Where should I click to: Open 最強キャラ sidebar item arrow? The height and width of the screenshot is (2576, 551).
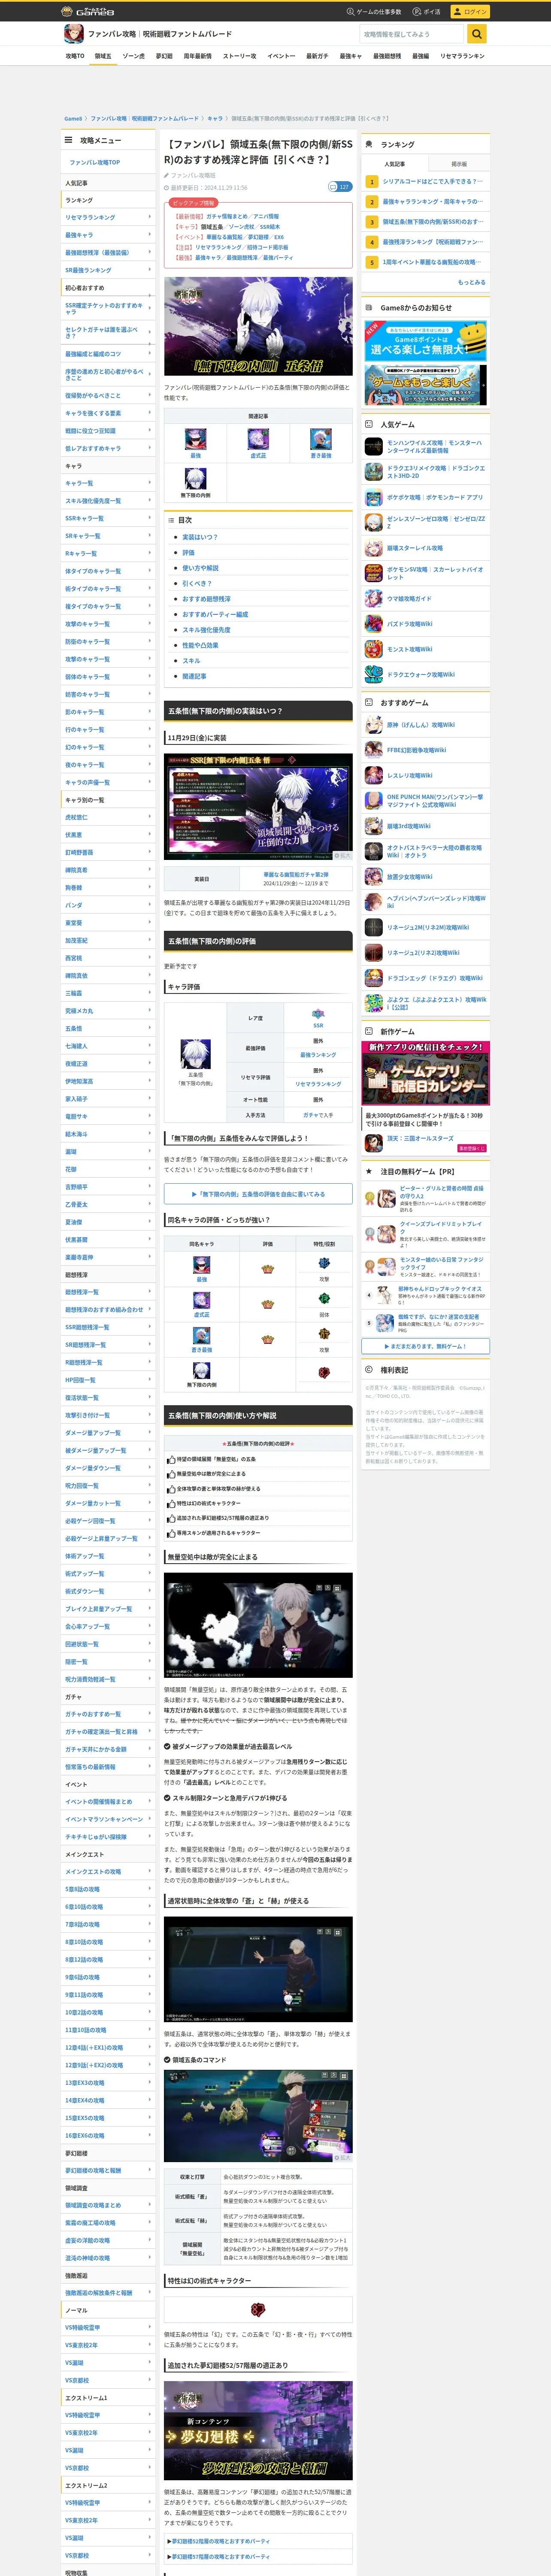[x=150, y=235]
